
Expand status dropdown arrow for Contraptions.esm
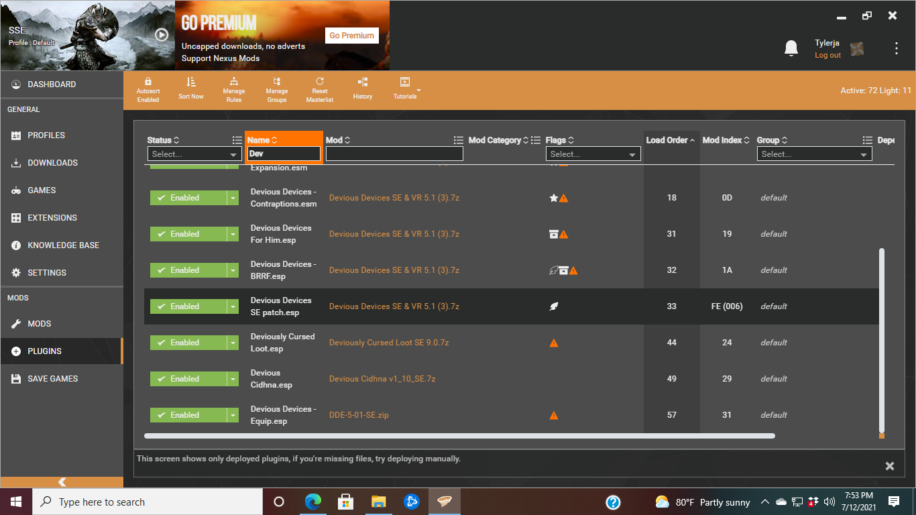click(233, 198)
